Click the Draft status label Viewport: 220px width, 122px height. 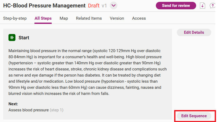[x=94, y=6]
